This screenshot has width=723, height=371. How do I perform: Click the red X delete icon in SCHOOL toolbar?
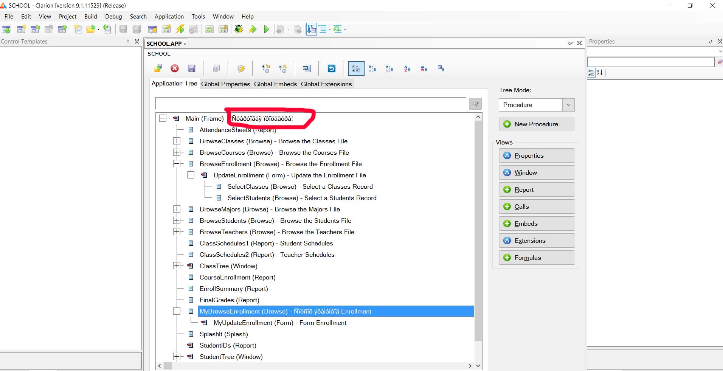[174, 68]
